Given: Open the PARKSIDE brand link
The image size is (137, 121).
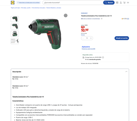Looking at the screenshot, I should [x=84, y=13].
